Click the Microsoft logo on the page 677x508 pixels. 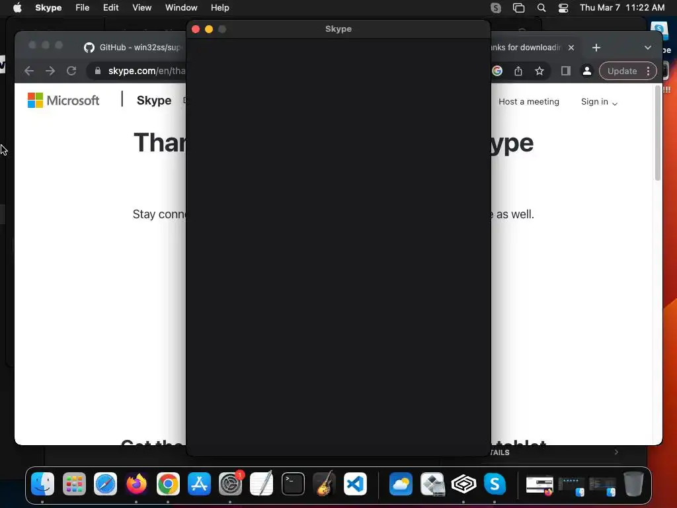(63, 101)
